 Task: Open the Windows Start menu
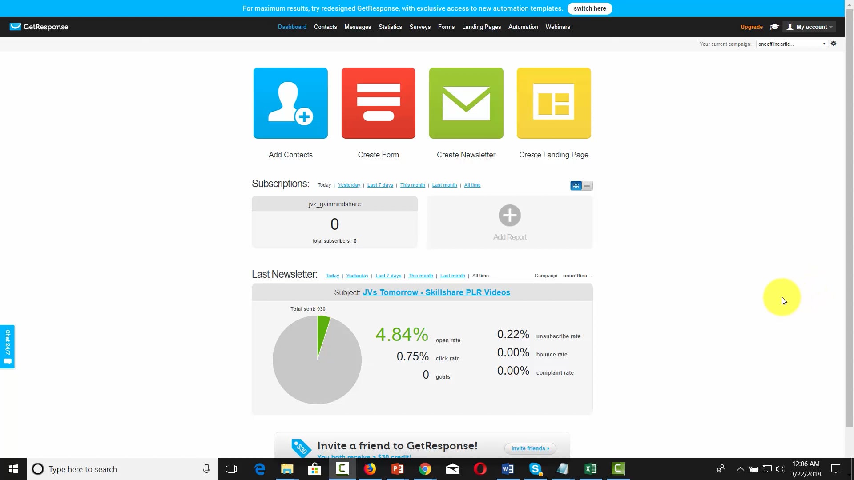(x=13, y=469)
